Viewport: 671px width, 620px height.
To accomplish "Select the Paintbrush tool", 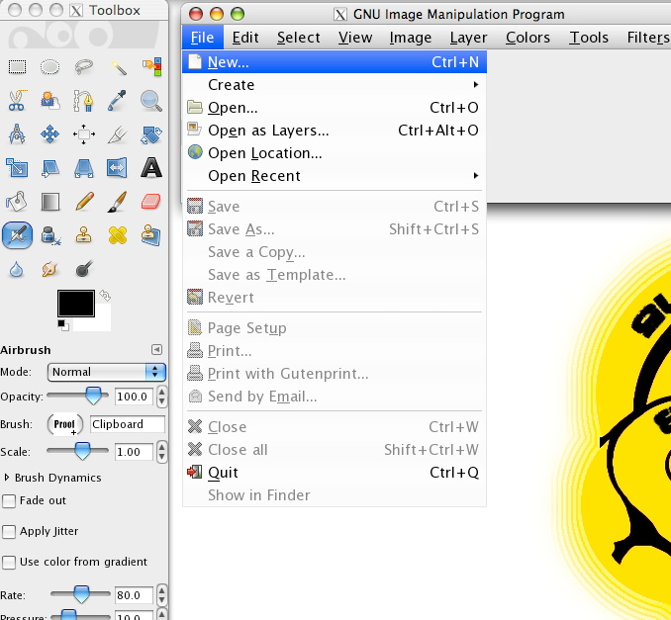I will (117, 202).
